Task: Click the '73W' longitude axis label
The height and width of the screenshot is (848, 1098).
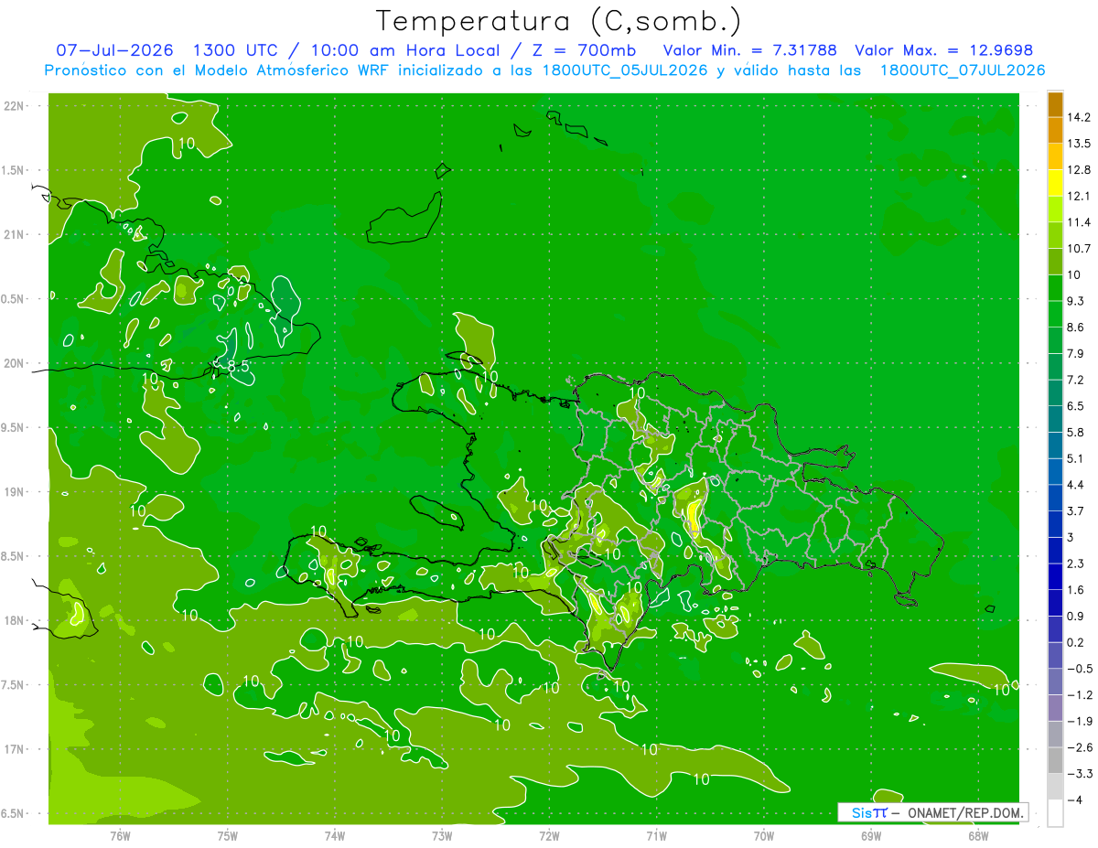Action: click(x=442, y=835)
